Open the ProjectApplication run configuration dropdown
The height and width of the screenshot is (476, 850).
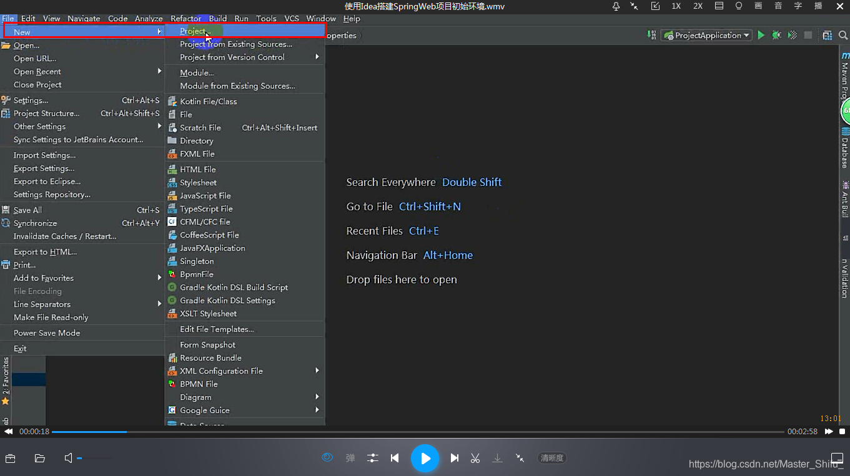(706, 36)
